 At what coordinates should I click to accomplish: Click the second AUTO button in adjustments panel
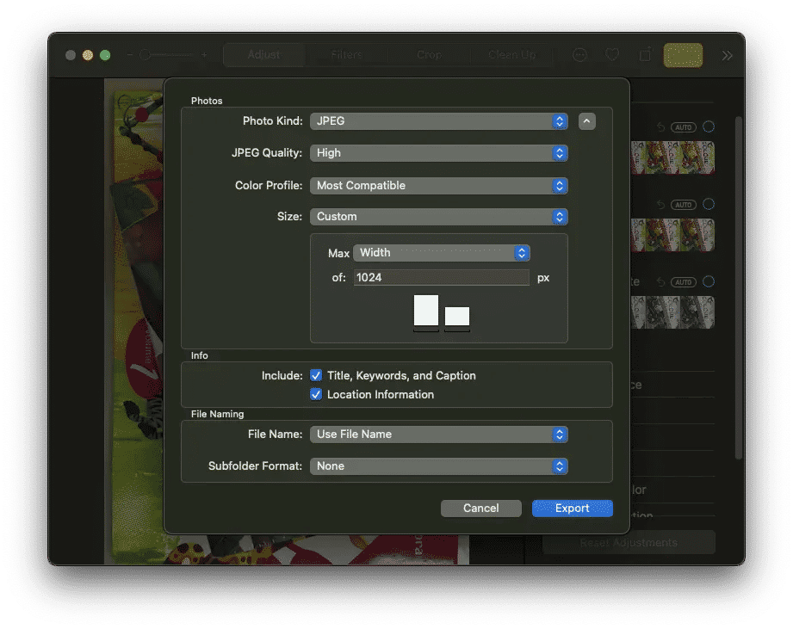tap(684, 205)
